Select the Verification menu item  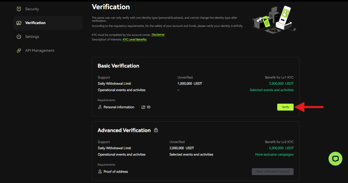click(48, 23)
